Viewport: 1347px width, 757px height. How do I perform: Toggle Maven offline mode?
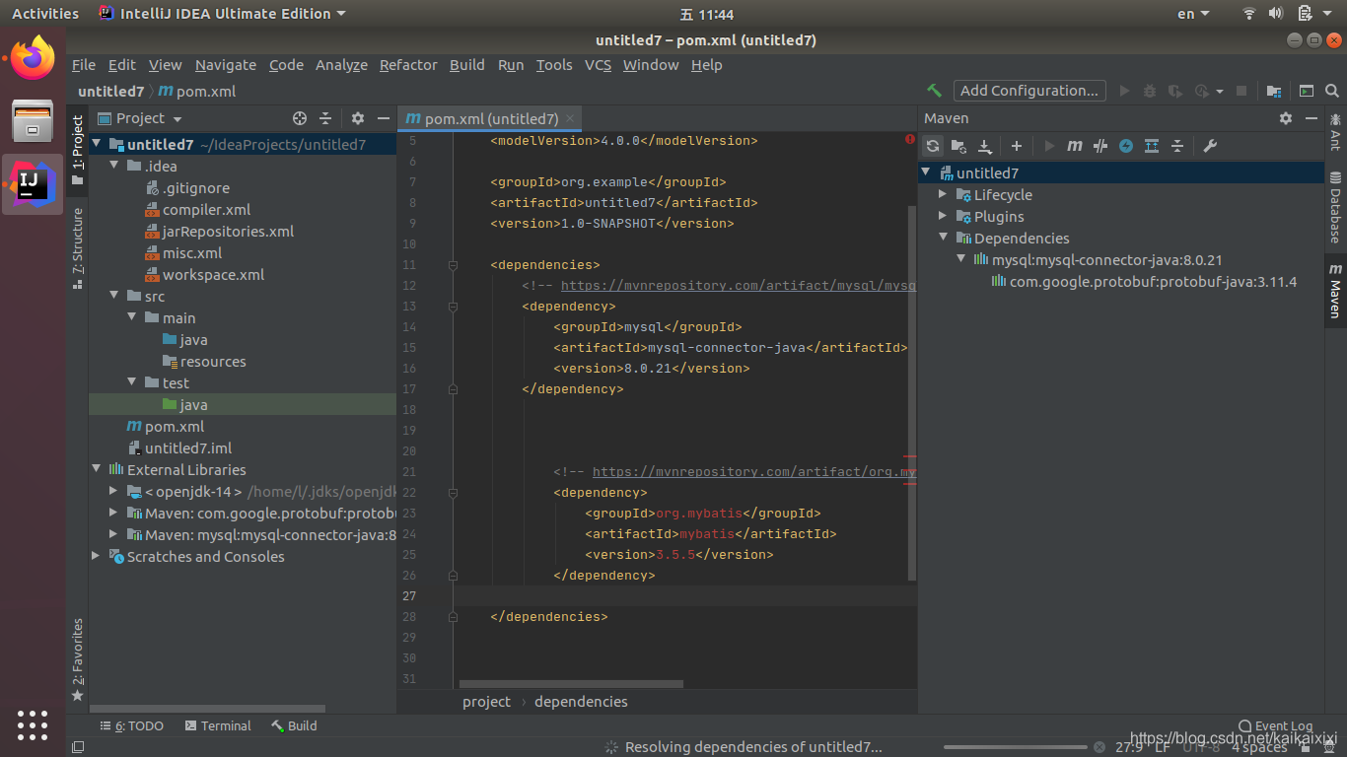(1100, 146)
